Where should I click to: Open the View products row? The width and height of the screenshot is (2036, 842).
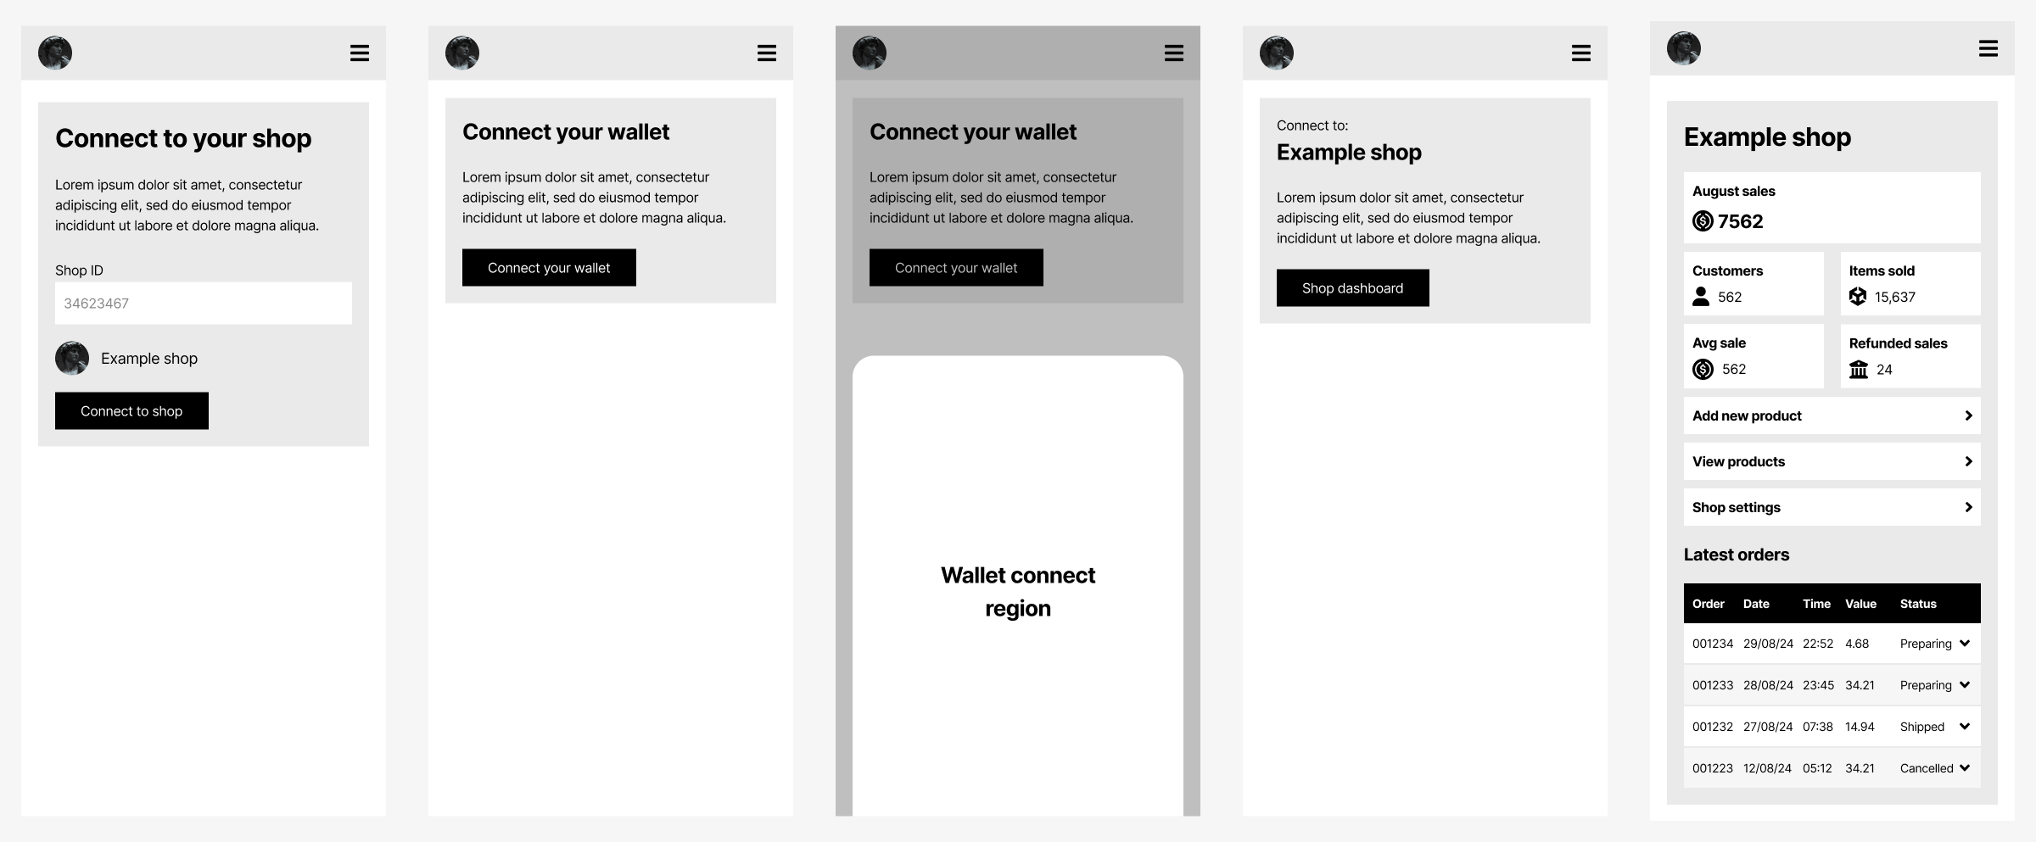(1832, 461)
